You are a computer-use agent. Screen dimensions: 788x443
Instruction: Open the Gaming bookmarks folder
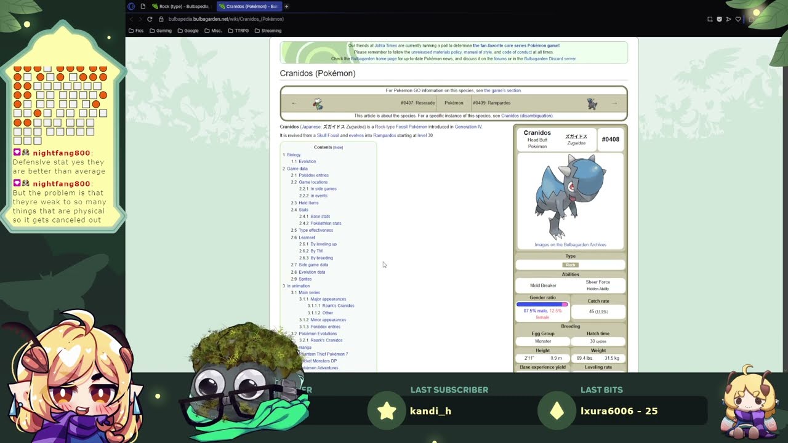160,31
